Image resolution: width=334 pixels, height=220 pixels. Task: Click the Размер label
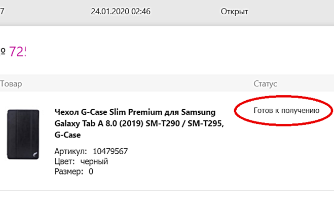click(68, 171)
